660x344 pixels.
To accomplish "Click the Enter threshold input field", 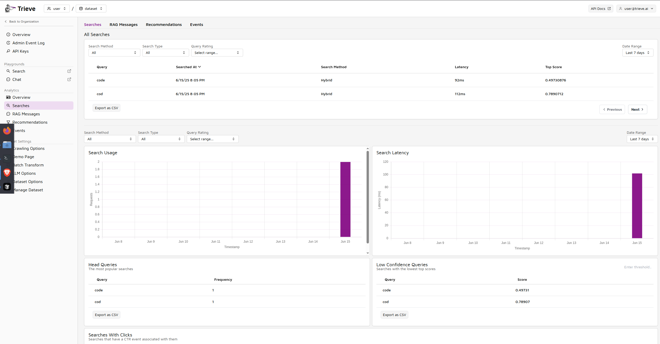I will coord(638,267).
